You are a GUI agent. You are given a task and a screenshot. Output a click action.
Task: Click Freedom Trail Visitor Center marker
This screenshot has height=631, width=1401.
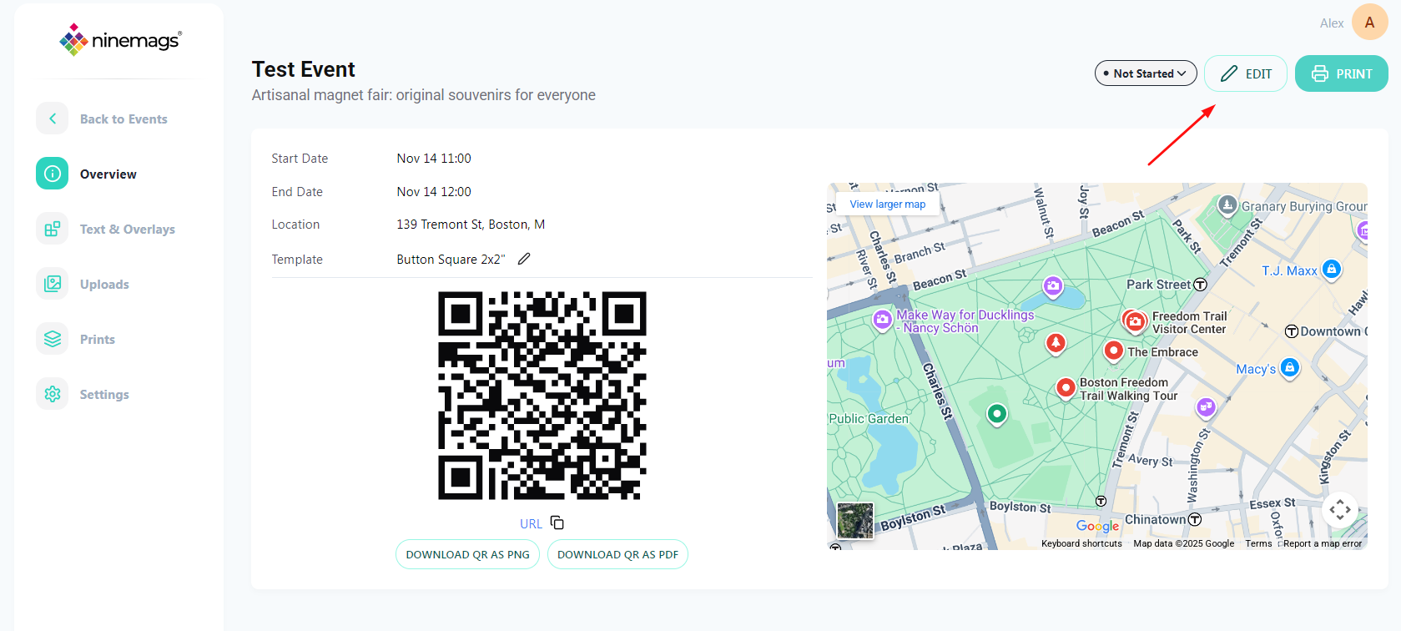click(x=1135, y=321)
